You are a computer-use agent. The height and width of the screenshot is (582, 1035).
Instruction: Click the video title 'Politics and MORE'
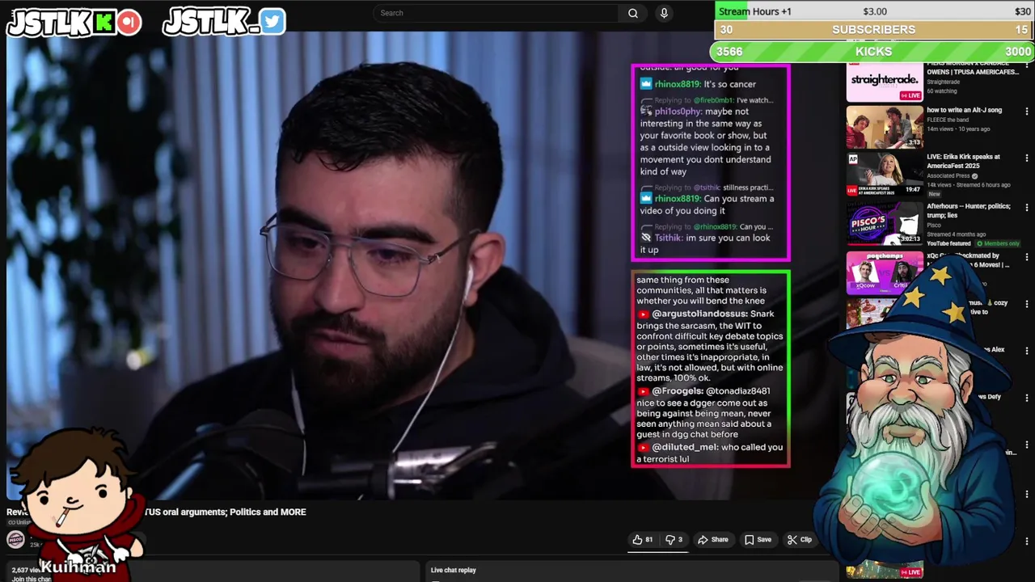click(x=268, y=512)
